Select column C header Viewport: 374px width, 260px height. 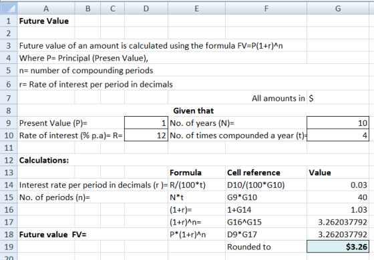(113, 9)
